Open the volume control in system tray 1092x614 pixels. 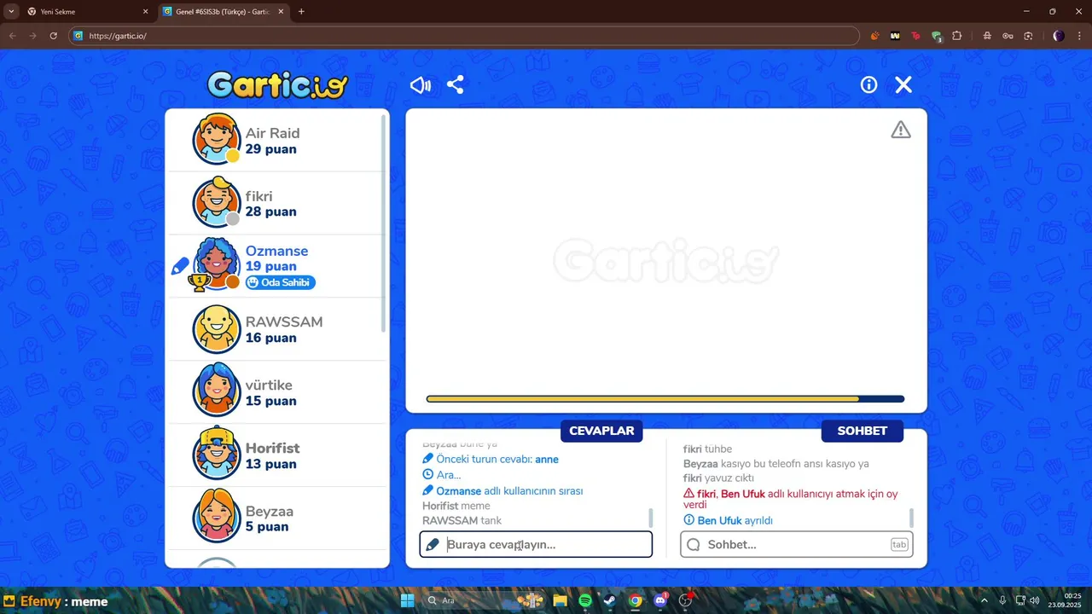pyautogui.click(x=1034, y=600)
